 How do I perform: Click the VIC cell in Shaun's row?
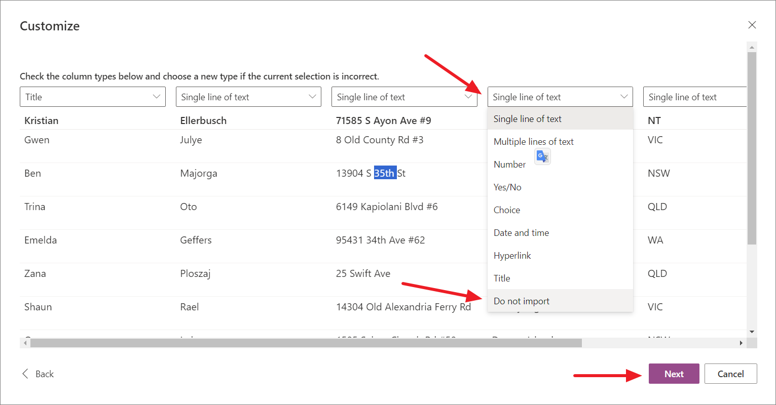655,307
